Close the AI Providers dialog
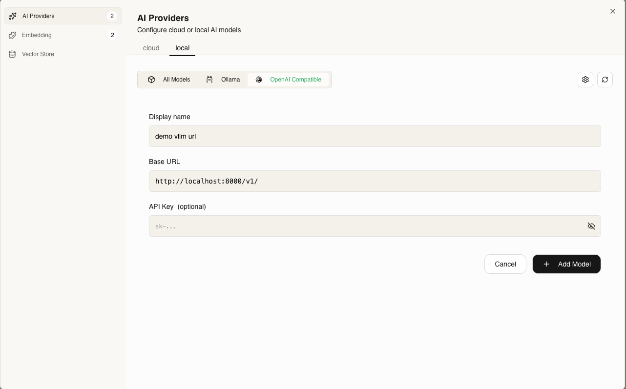Image resolution: width=626 pixels, height=389 pixels. 612,11
